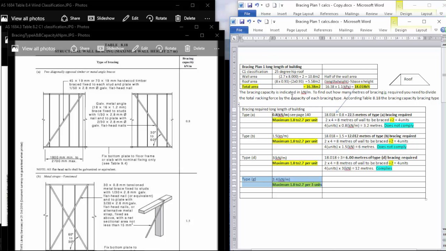The height and width of the screenshot is (251, 446).
Task: Open Page Layout tab in calcs.docx window
Action: coord(297,30)
